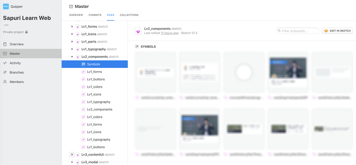
Task: Click the Activity pulse icon in sidebar
Action: coord(5,63)
